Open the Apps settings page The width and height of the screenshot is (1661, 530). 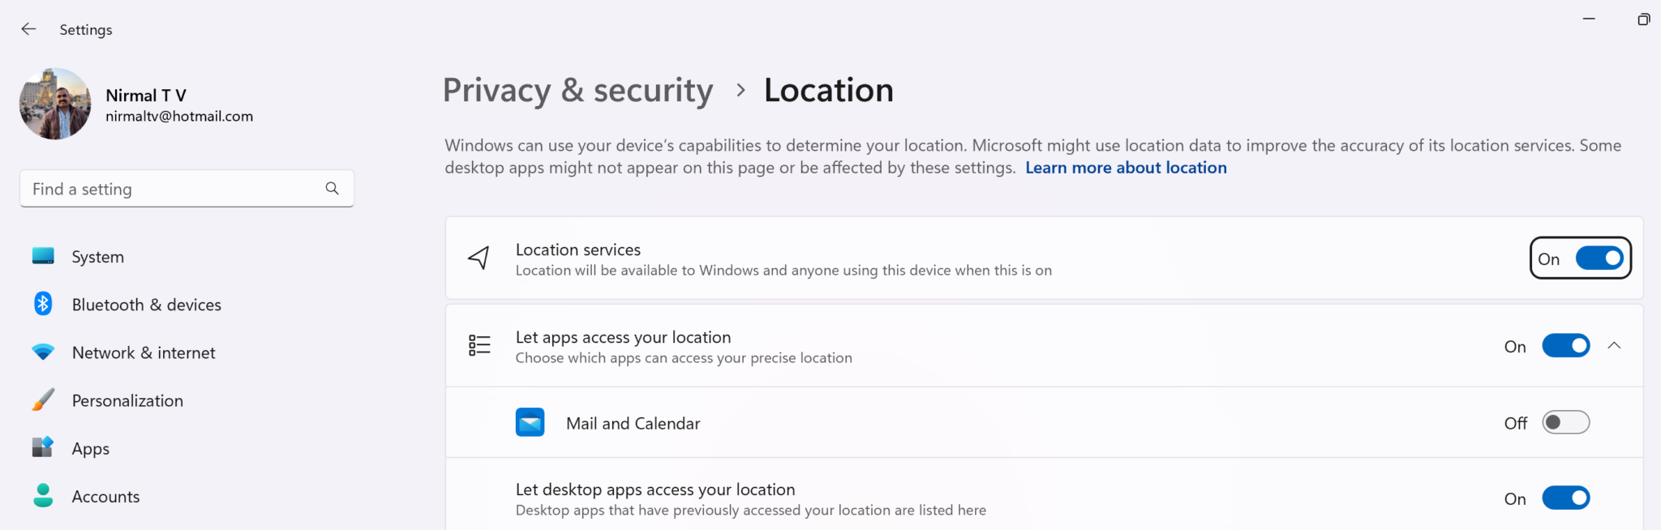coord(91,448)
